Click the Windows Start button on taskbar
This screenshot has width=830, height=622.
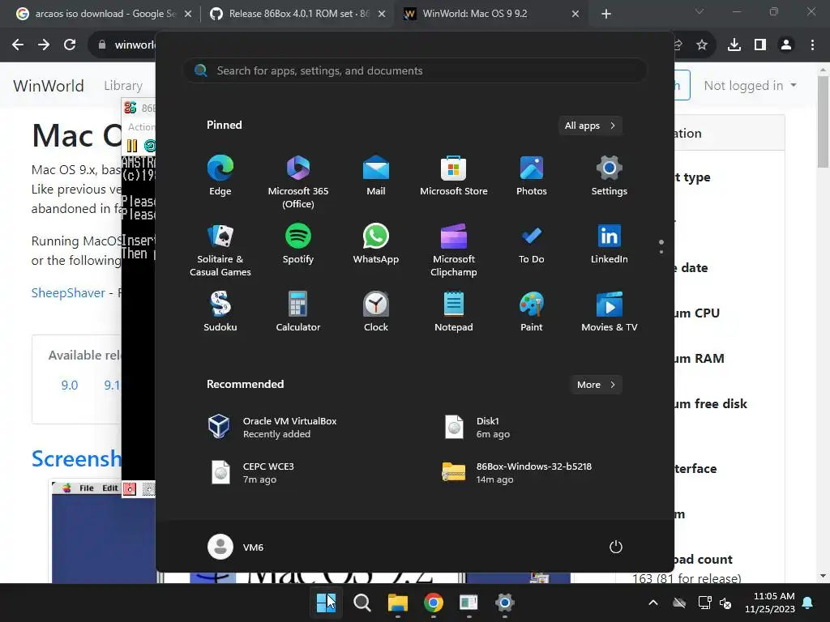coord(326,603)
